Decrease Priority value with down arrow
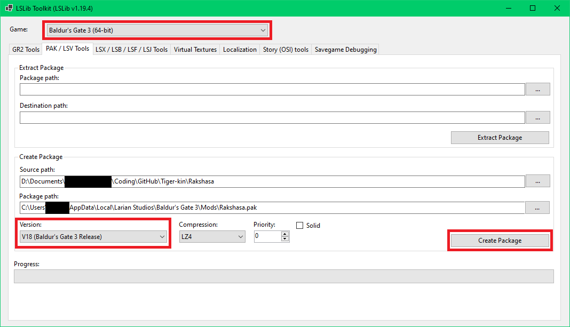This screenshot has height=327, width=570. [285, 238]
